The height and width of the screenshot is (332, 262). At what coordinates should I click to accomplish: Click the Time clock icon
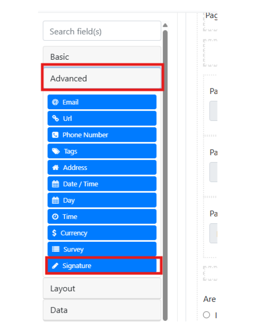click(55, 217)
